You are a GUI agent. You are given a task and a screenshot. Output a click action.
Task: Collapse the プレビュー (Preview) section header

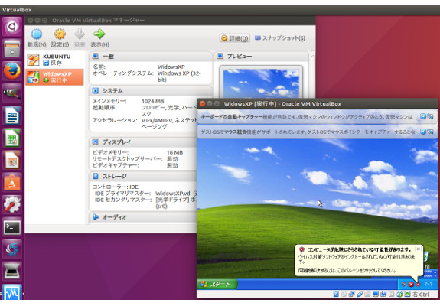[262, 57]
